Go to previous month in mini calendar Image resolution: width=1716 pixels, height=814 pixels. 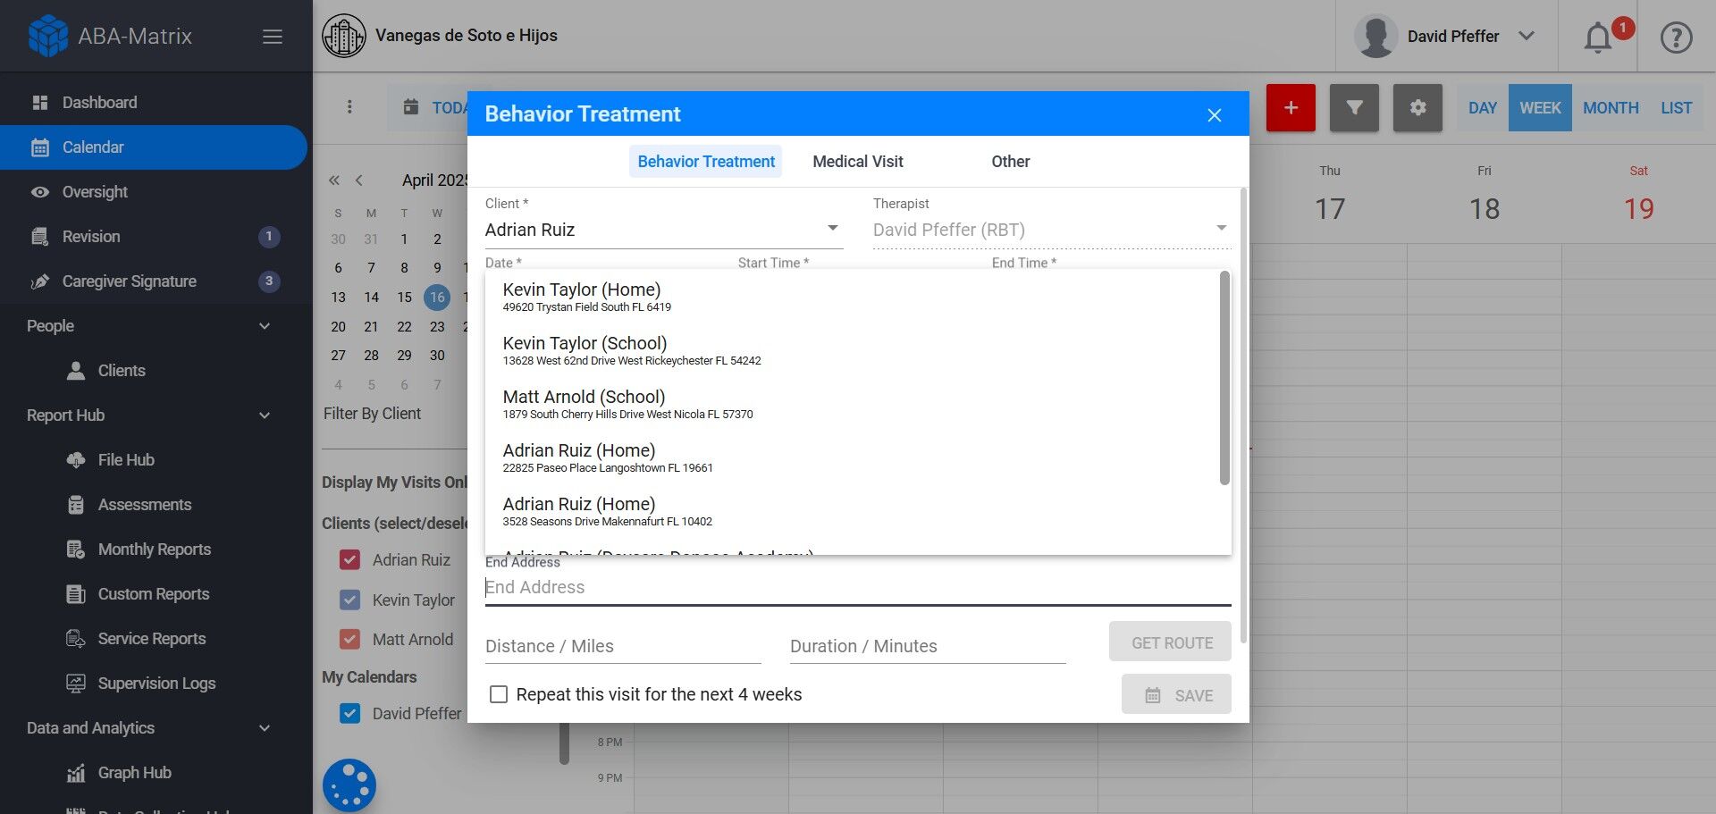pos(359,180)
